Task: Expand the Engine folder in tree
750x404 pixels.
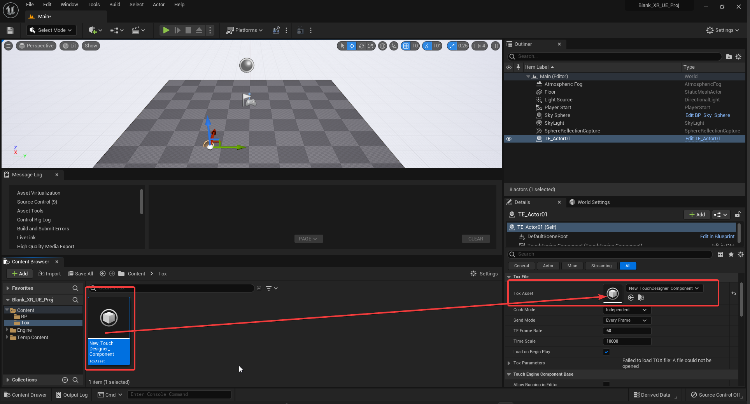Action: pyautogui.click(x=7, y=330)
